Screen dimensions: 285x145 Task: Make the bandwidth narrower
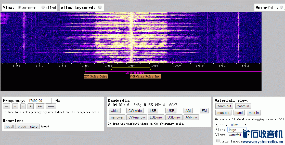pos(117,117)
